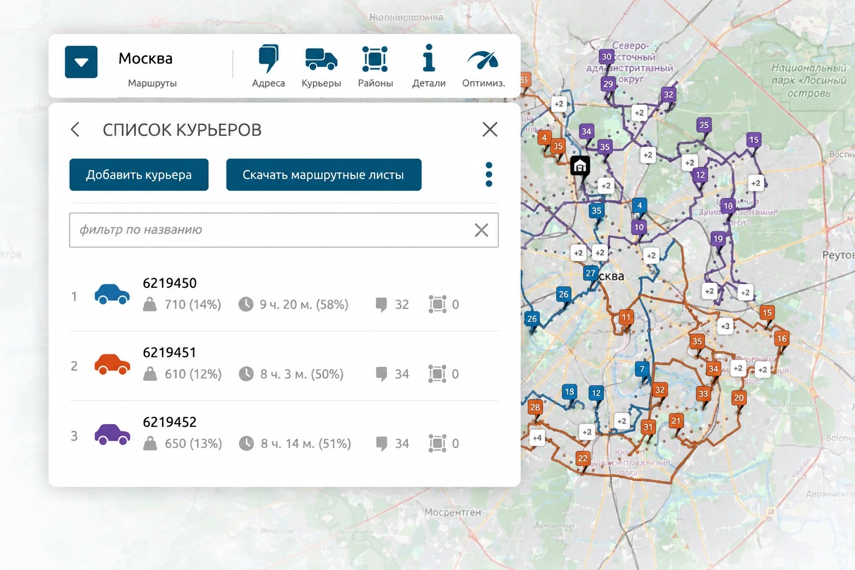
Task: Click Добавить курьера button
Action: point(139,175)
